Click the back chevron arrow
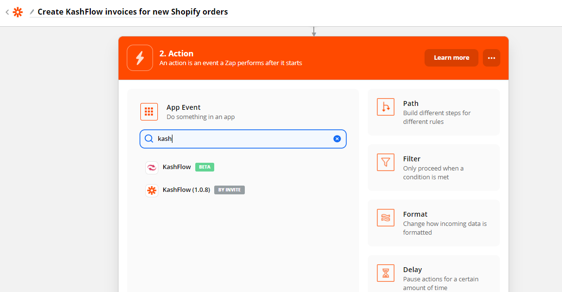Viewport: 562px width, 292px height. coord(7,12)
